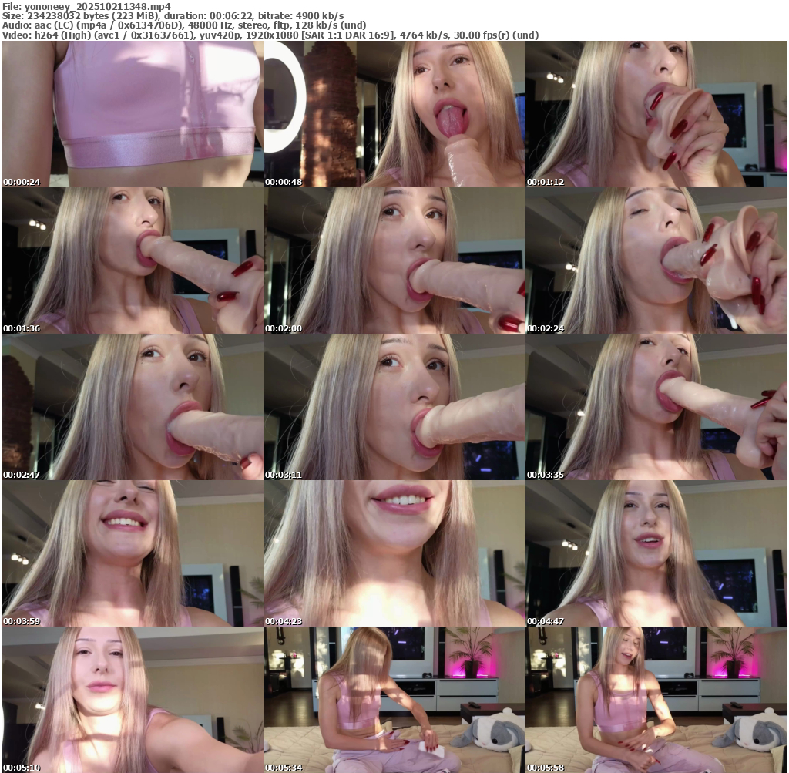Image resolution: width=789 pixels, height=773 pixels.
Task: Open the thumbnail stamped 00:00:48
Action: (394, 114)
